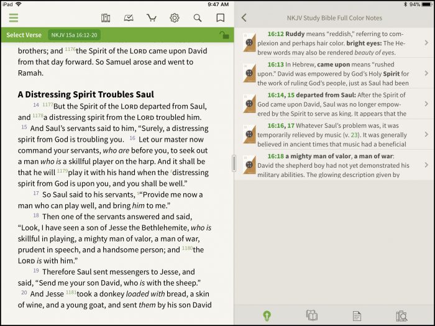Tap the bookmark icon
This screenshot has height=326, width=435.
pyautogui.click(x=220, y=18)
